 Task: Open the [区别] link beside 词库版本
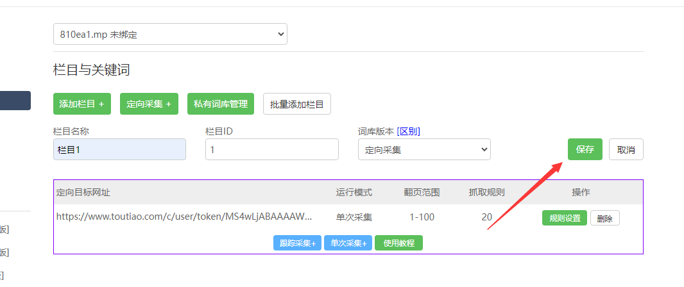coord(408,131)
